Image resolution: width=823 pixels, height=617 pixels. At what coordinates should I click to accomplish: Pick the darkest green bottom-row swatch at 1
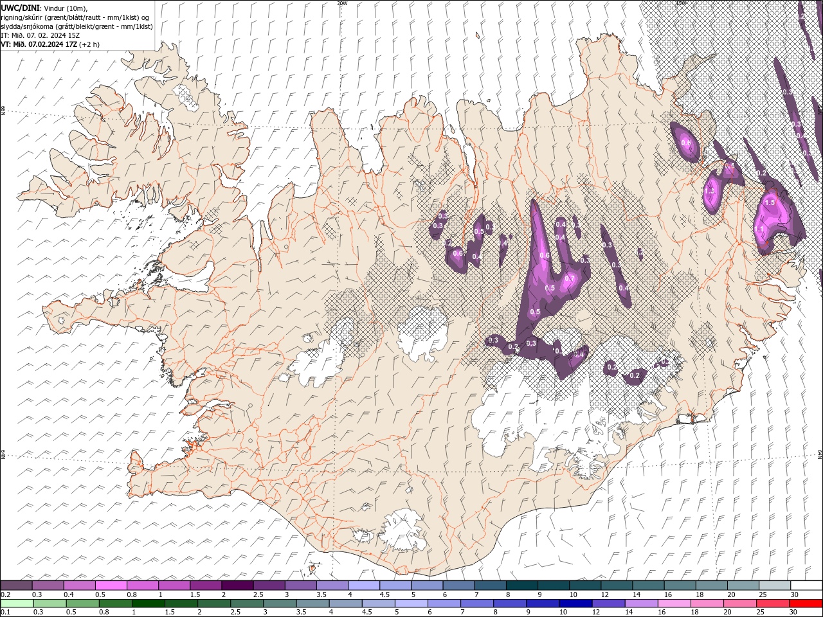pyautogui.click(x=148, y=604)
